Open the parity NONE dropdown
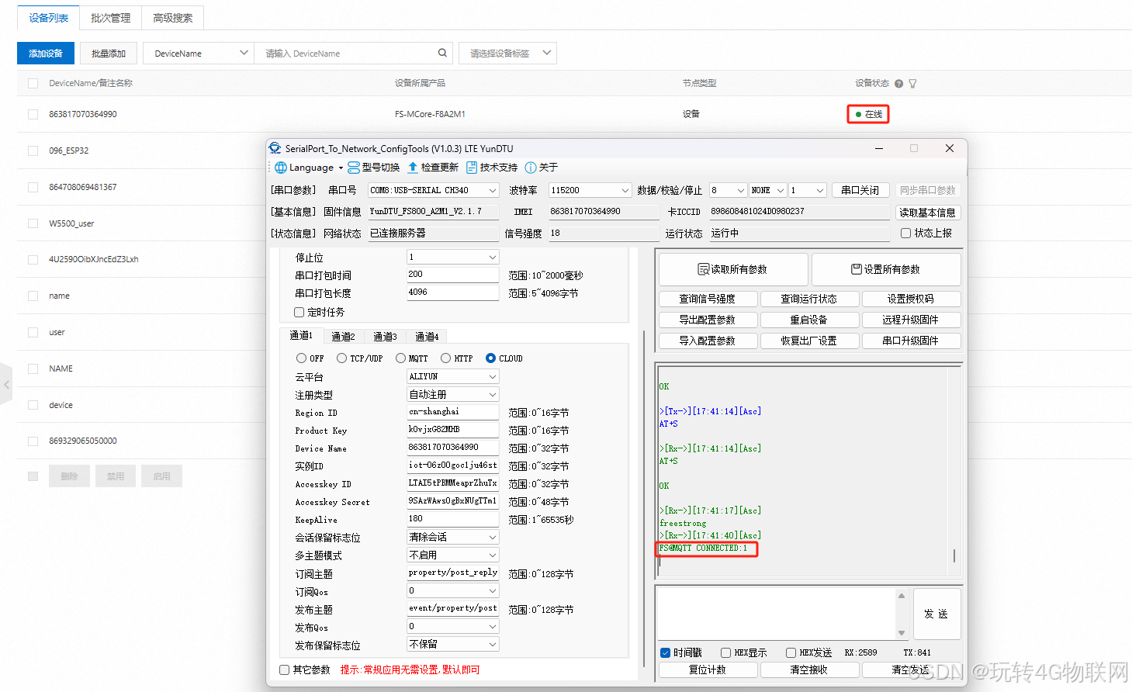Image resolution: width=1132 pixels, height=692 pixels. point(768,190)
